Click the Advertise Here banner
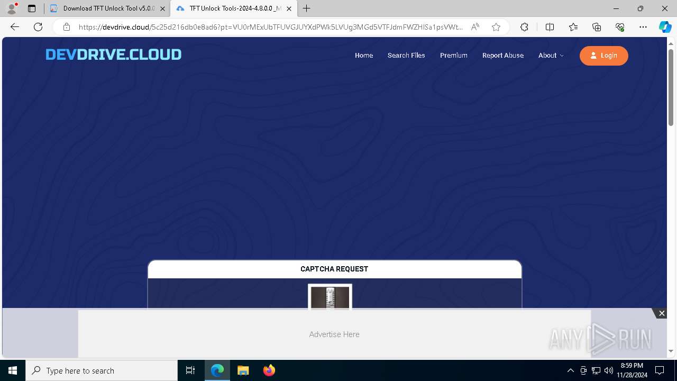This screenshot has width=677, height=381. point(334,334)
